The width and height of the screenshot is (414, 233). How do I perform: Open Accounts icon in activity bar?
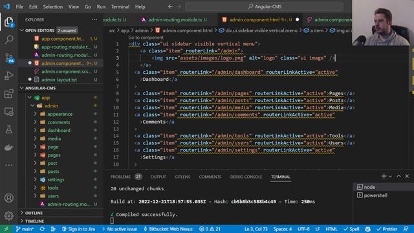[8, 198]
